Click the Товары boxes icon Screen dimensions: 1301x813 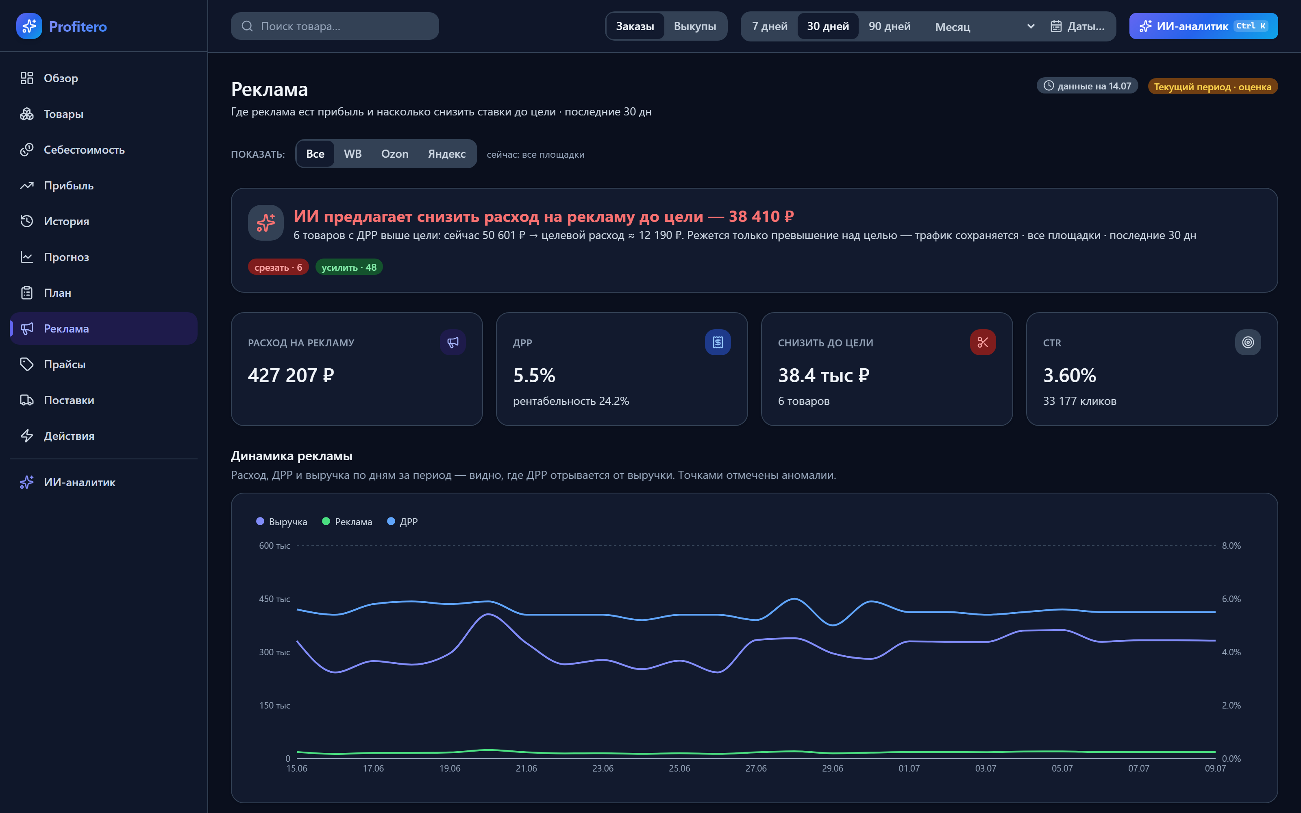26,114
